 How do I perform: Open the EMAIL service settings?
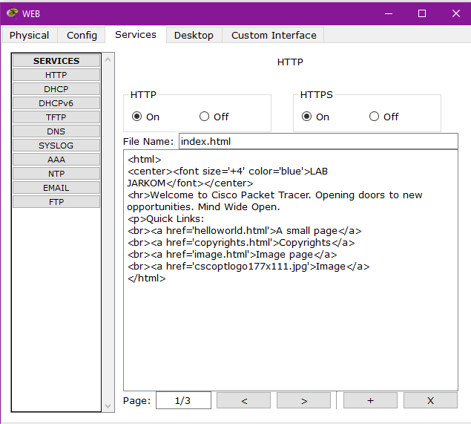pos(56,188)
